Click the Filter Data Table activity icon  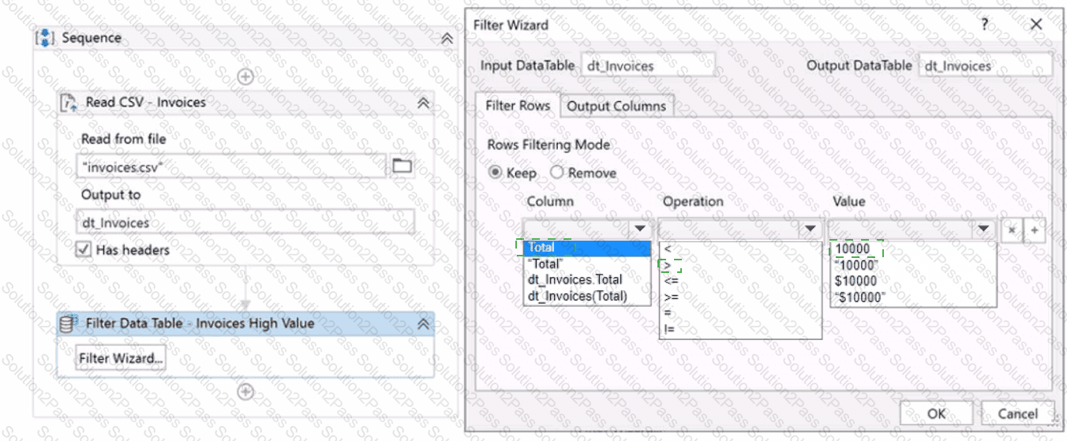[x=69, y=323]
